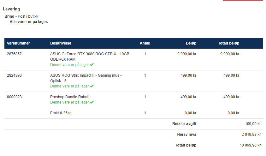Select item number 2824896
266x156 pixels.
point(14,75)
